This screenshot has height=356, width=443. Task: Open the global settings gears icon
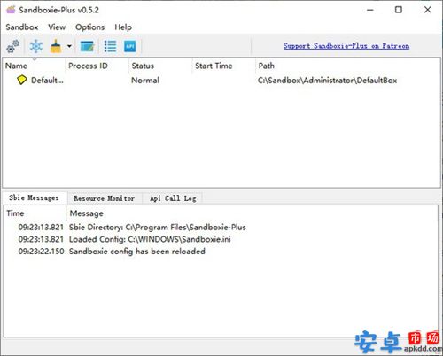pyautogui.click(x=13, y=46)
